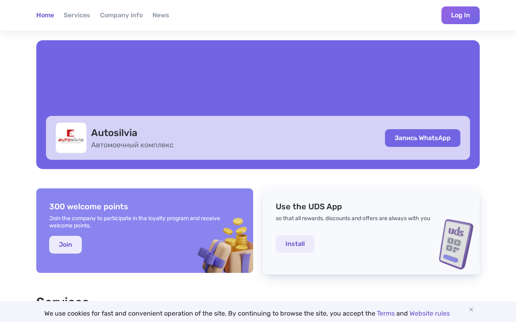Click the 300 welcome points heading
This screenshot has width=516, height=322.
coord(89,207)
